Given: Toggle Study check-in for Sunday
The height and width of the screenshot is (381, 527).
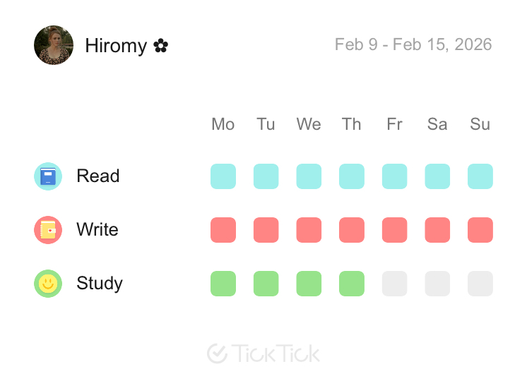Looking at the screenshot, I should point(480,284).
